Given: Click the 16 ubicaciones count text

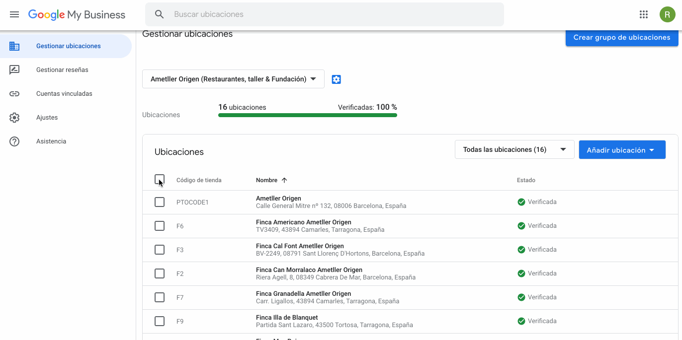Looking at the screenshot, I should (x=242, y=107).
